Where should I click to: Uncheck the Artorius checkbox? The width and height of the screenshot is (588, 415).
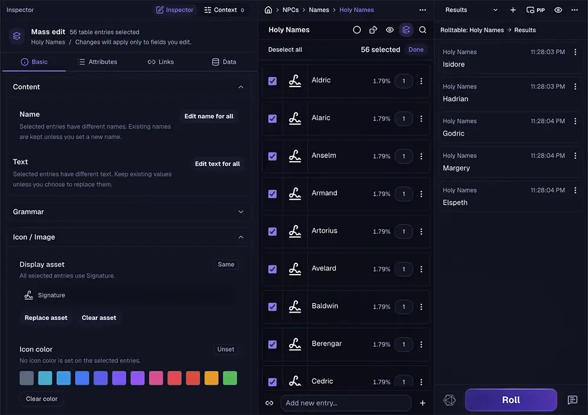coord(272,232)
